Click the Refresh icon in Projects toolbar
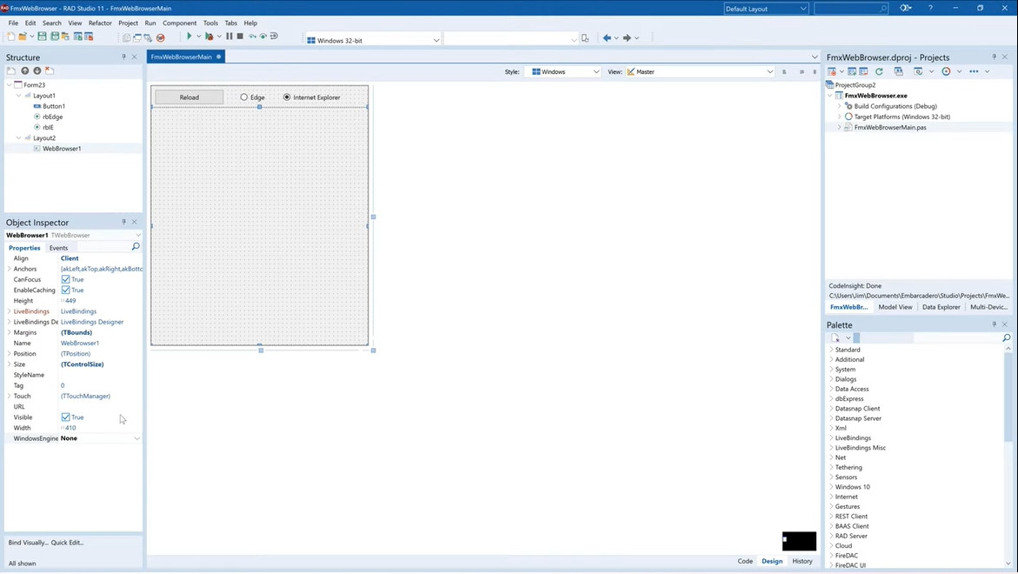1018x574 pixels. click(x=879, y=71)
